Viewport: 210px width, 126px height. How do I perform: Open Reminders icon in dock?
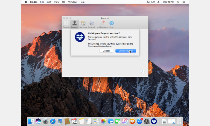coord(89,121)
